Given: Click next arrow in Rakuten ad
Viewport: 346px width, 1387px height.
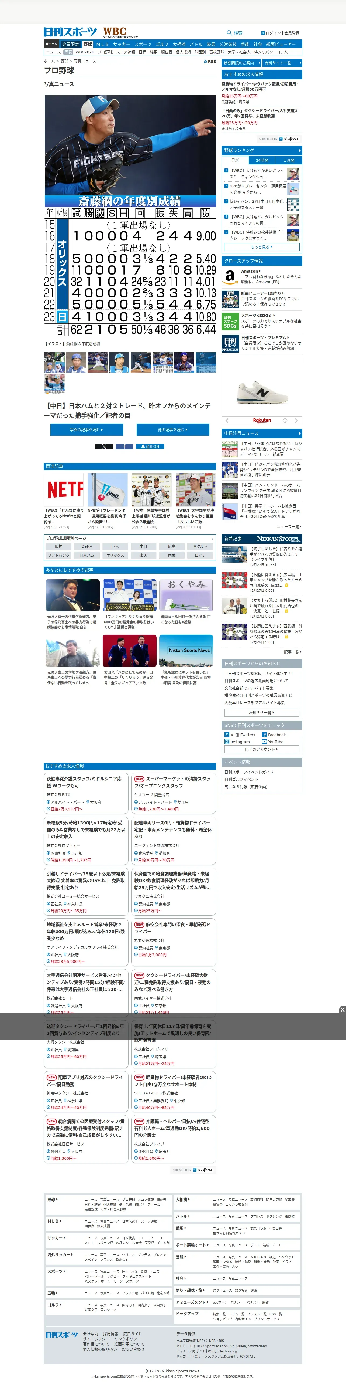Looking at the screenshot, I should pos(296,421).
